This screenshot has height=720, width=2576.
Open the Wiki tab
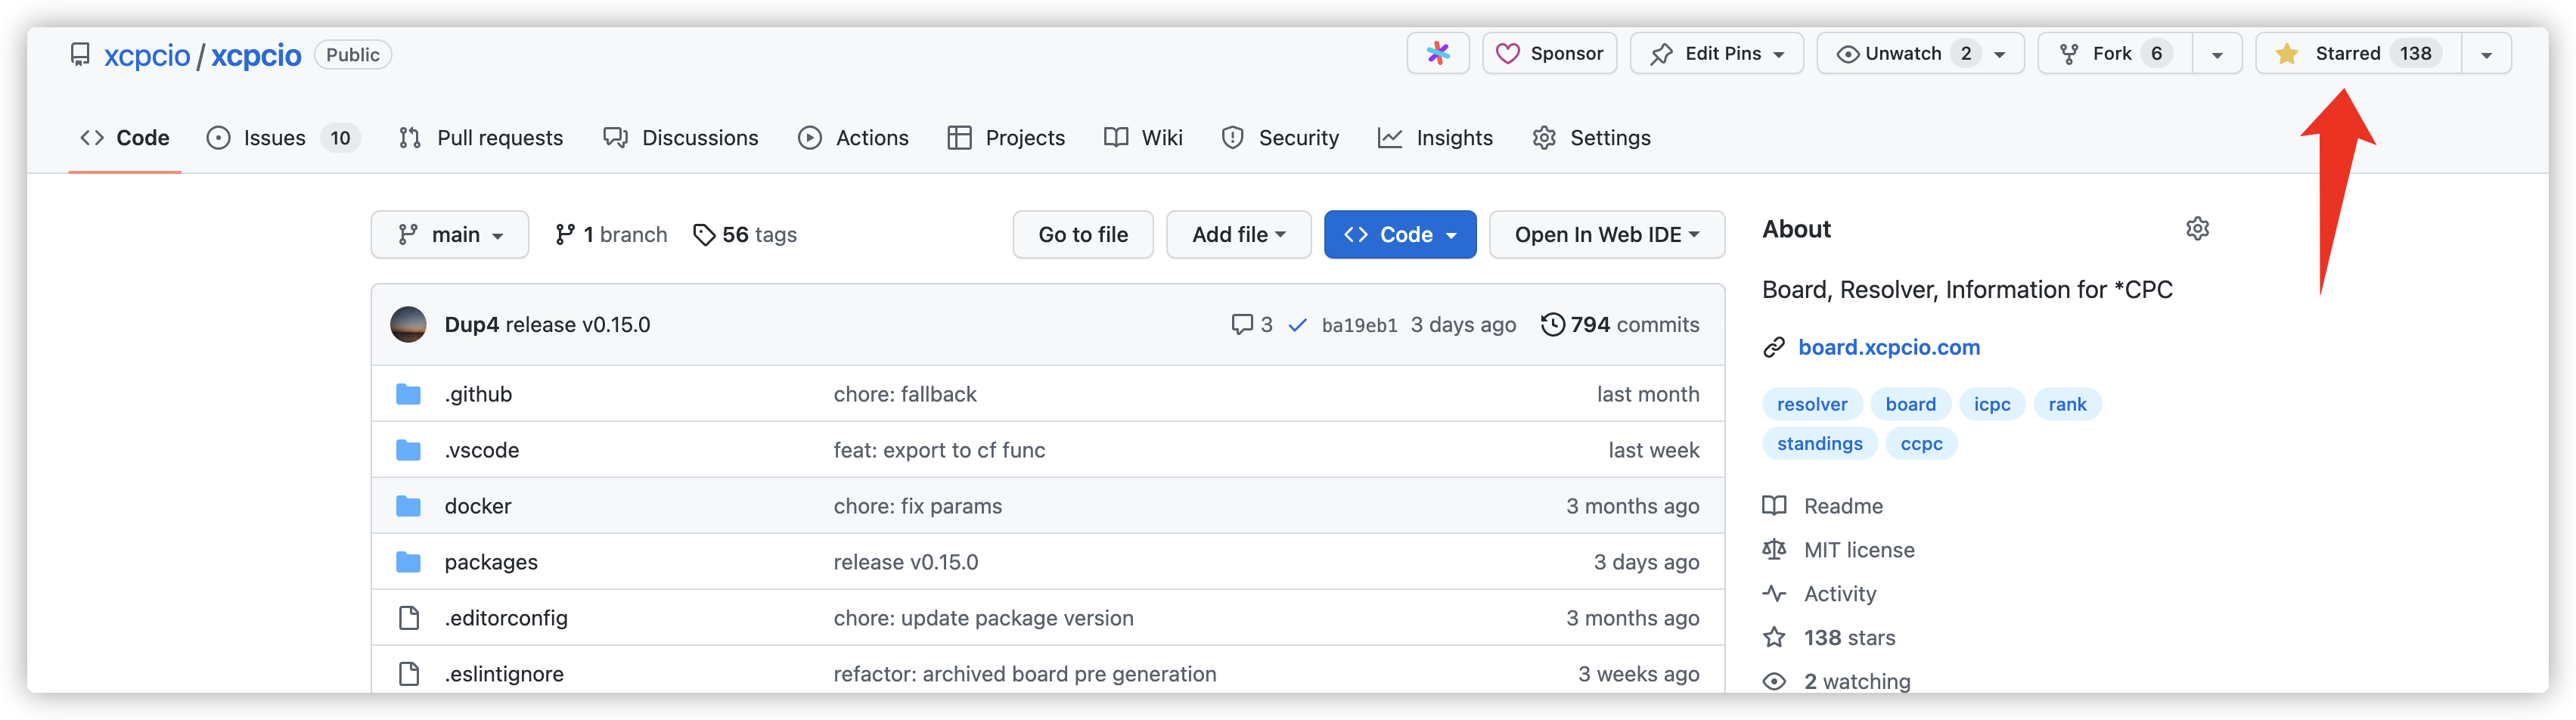(1143, 138)
